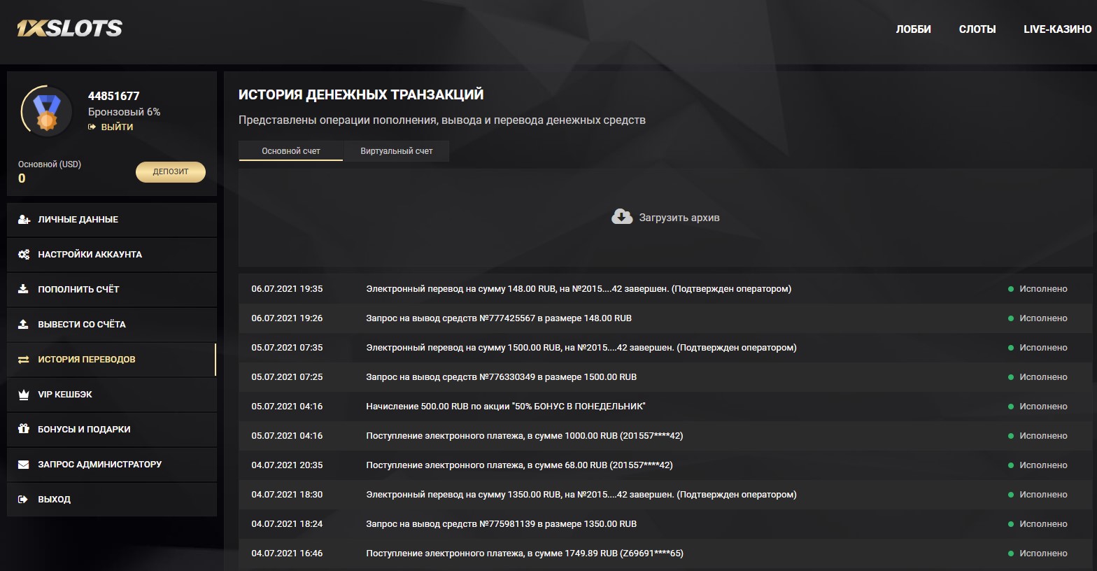Click the cloud download archive icon

click(x=622, y=217)
